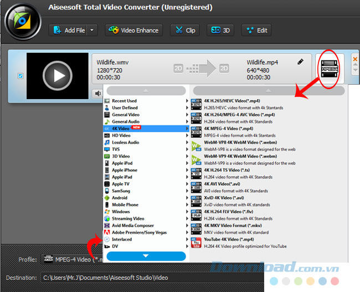The height and width of the screenshot is (292, 360).
Task: Click the blue category scroll-down button
Action: 146,256
